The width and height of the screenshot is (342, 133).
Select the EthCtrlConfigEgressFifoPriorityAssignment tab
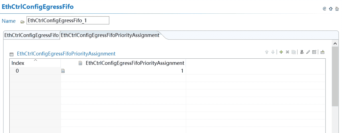110,35
